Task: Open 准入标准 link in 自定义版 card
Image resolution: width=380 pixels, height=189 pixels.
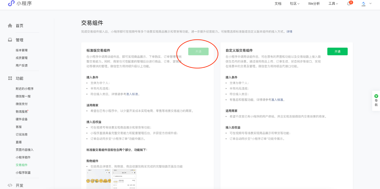Action: tap(277, 100)
